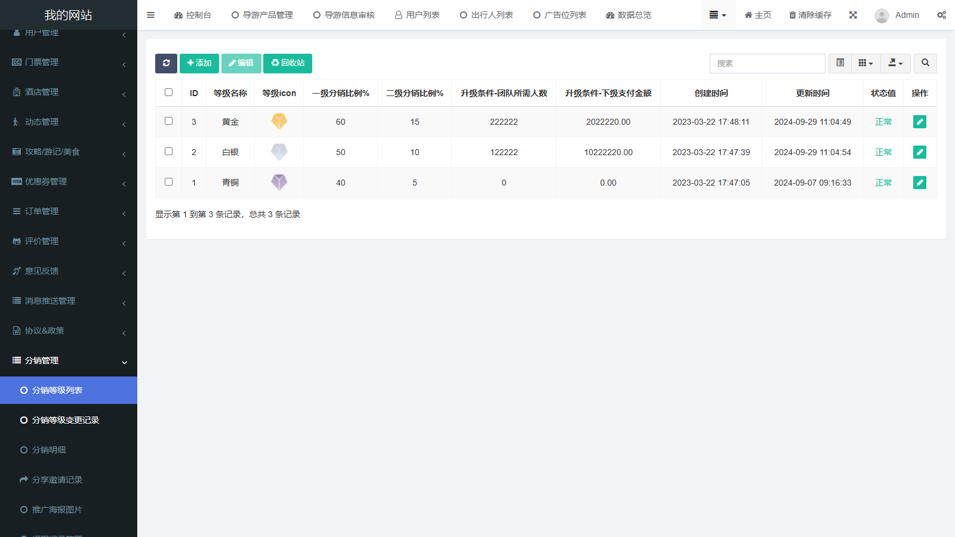
Task: Expand the 订单管理 sidebar menu
Action: click(69, 211)
